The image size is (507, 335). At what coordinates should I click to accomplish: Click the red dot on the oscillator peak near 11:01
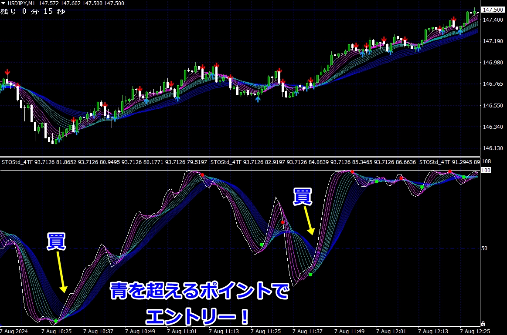click(x=202, y=175)
